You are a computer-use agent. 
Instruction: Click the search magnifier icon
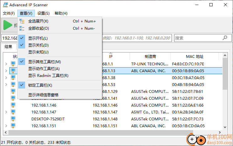click(225, 38)
